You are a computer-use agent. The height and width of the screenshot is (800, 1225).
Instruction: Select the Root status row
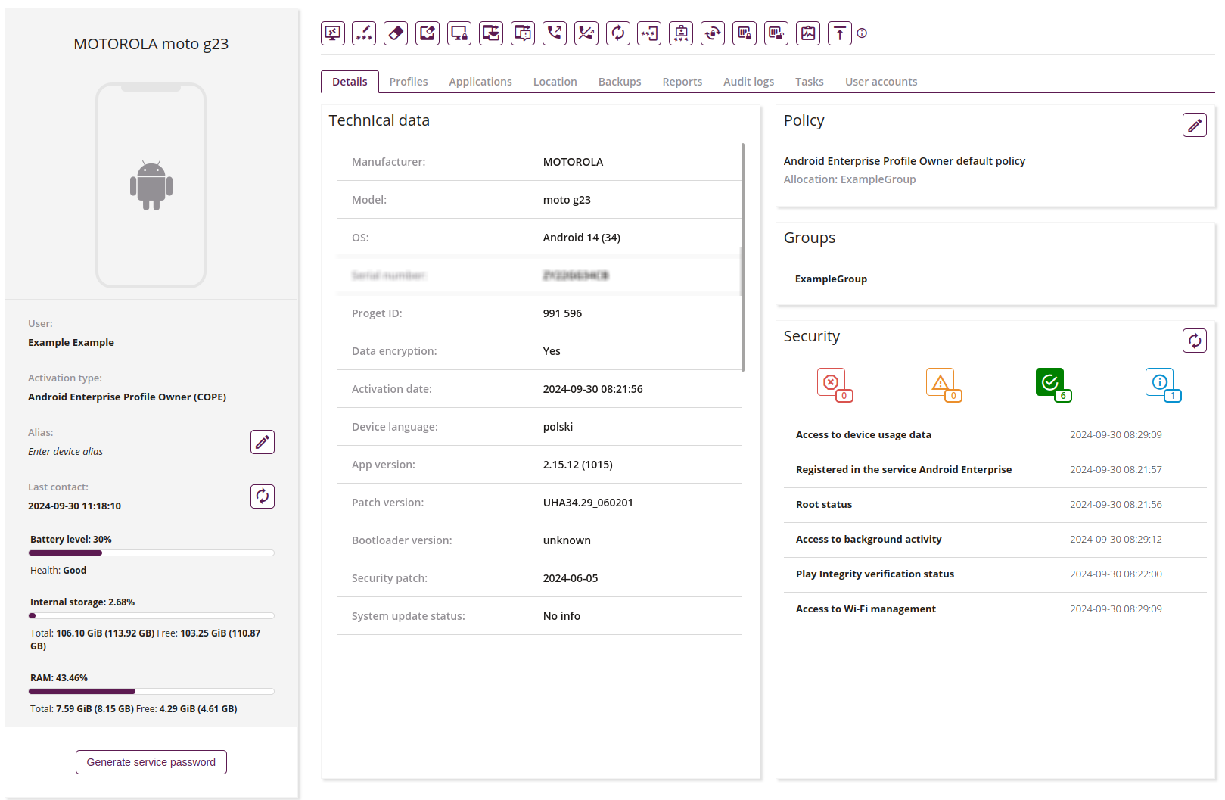pyautogui.click(x=995, y=505)
